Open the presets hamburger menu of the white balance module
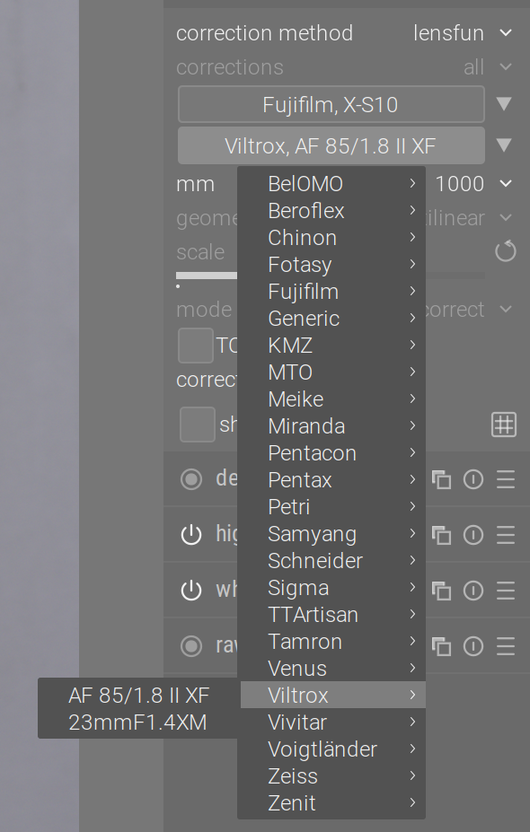This screenshot has height=832, width=530. coord(504,591)
